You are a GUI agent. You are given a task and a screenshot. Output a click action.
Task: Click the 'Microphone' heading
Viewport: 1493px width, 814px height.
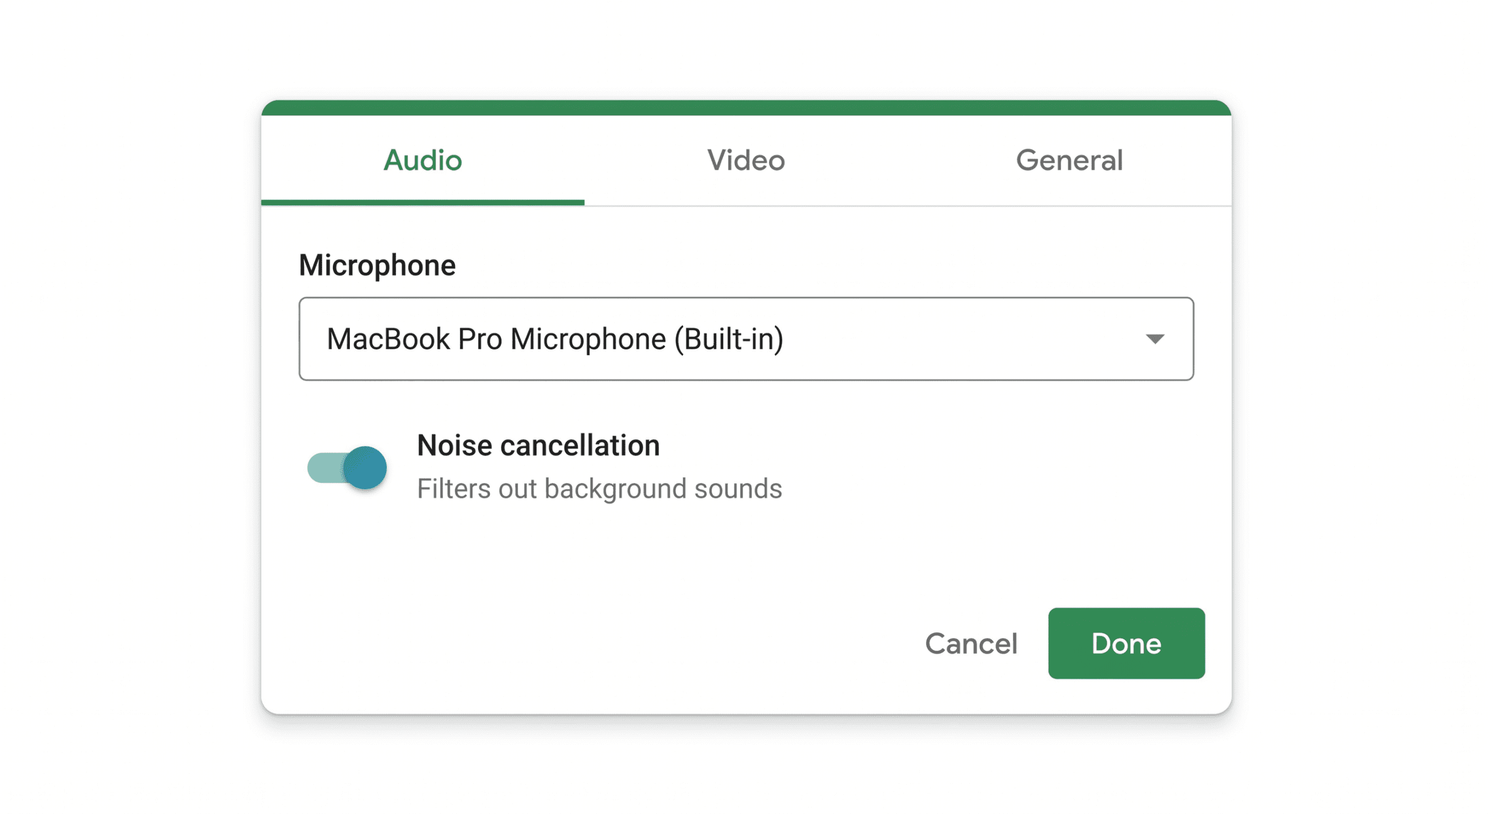(377, 265)
